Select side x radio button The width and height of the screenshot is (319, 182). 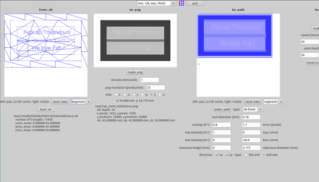[116, 95]
